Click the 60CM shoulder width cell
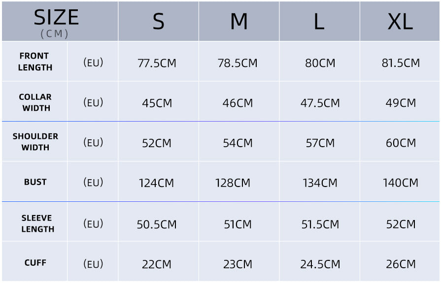 point(400,142)
